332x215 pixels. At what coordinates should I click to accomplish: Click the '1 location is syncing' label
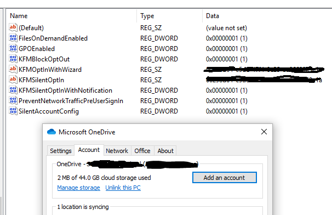click(83, 207)
